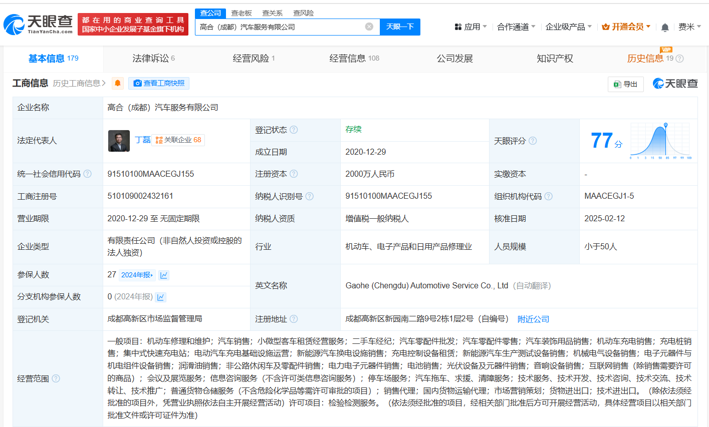Open the help icon next to 注册资本
This screenshot has height=427, width=709.
[x=294, y=174]
